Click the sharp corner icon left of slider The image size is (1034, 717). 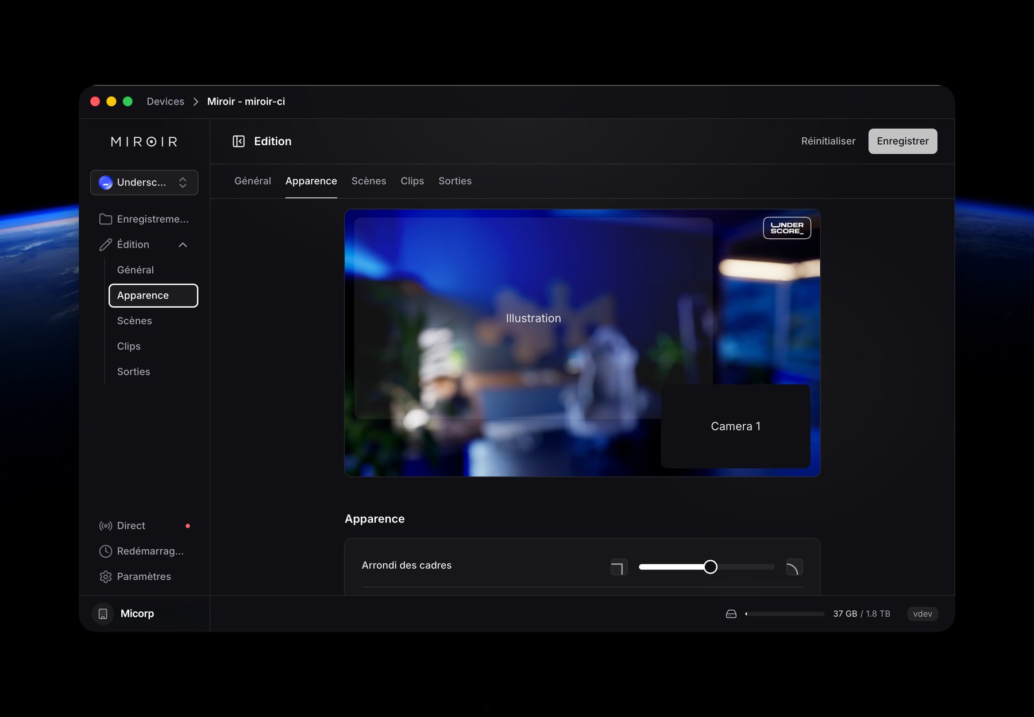tap(619, 567)
